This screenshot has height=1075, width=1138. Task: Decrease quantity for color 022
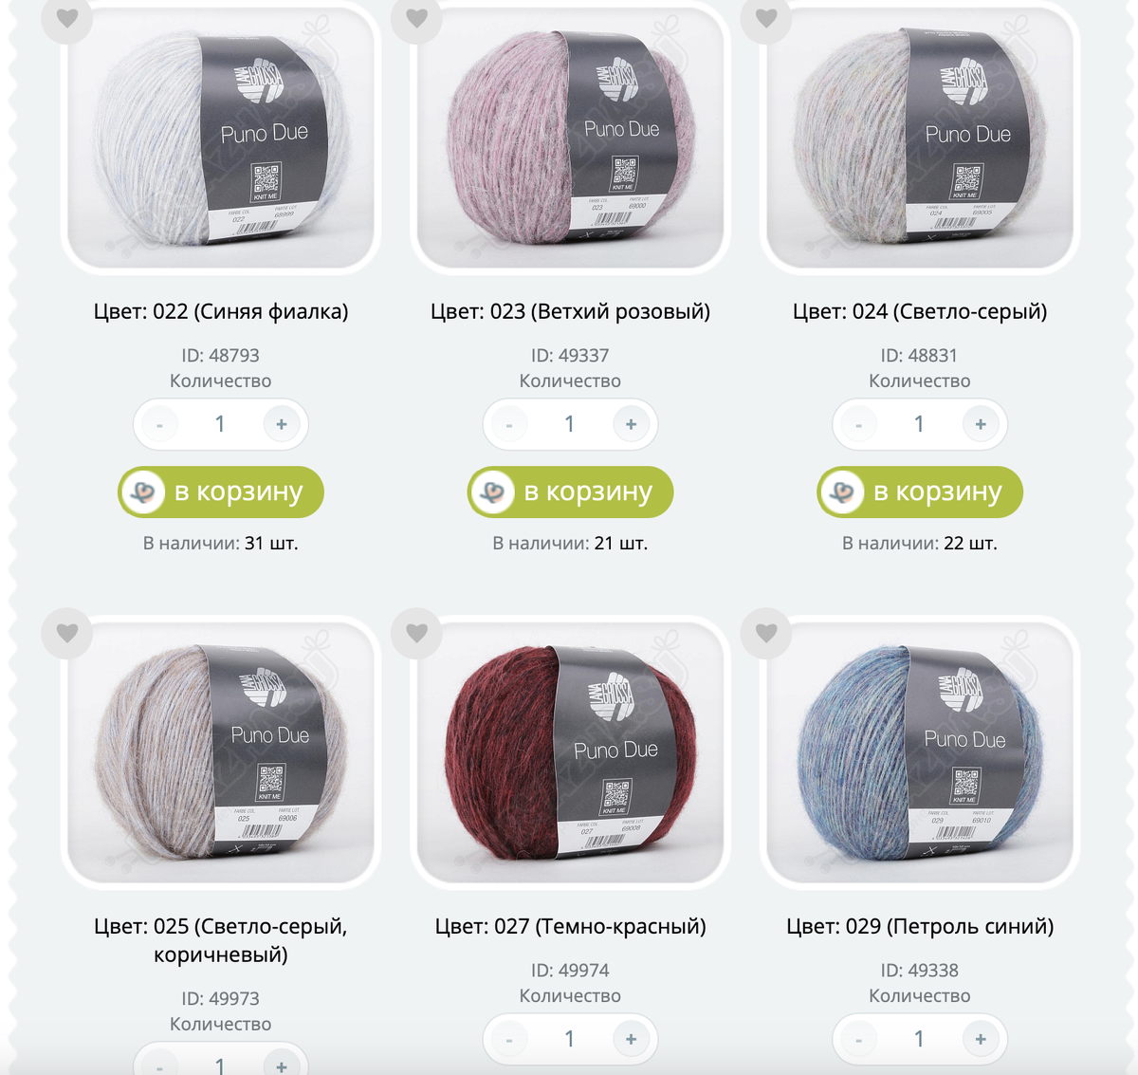pos(159,424)
